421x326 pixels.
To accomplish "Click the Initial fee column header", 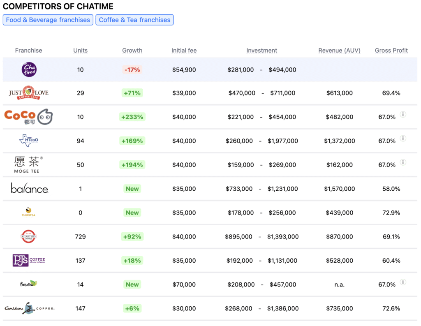I will click(x=184, y=51).
